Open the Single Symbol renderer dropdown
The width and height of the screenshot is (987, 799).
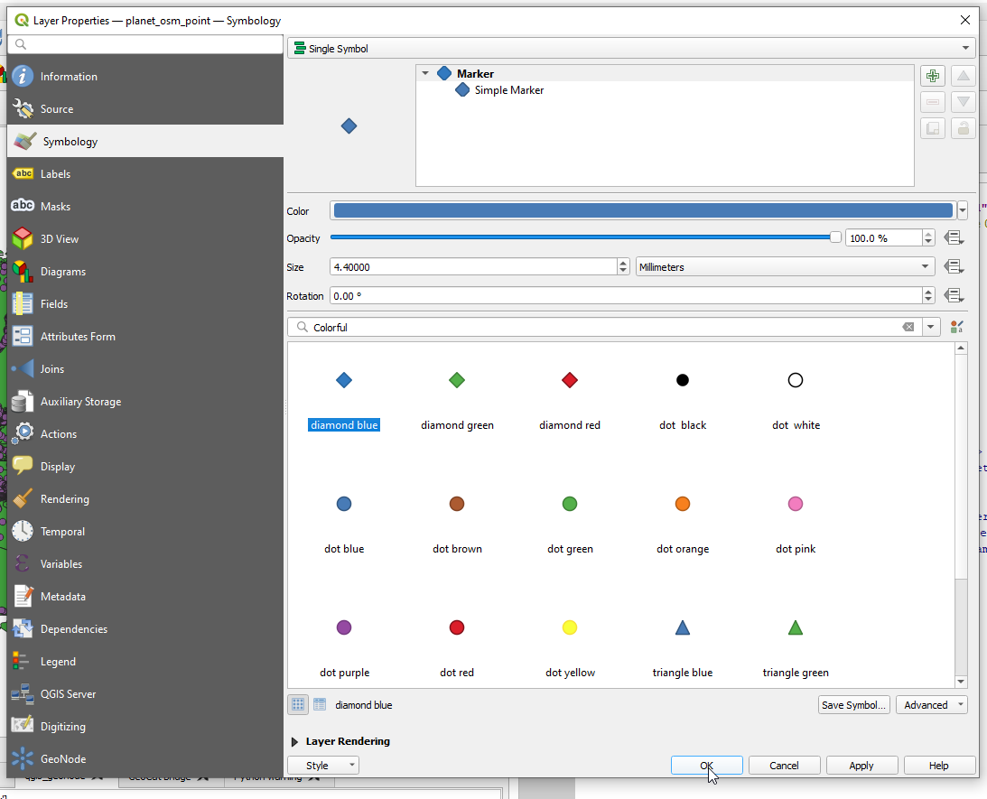tap(630, 49)
